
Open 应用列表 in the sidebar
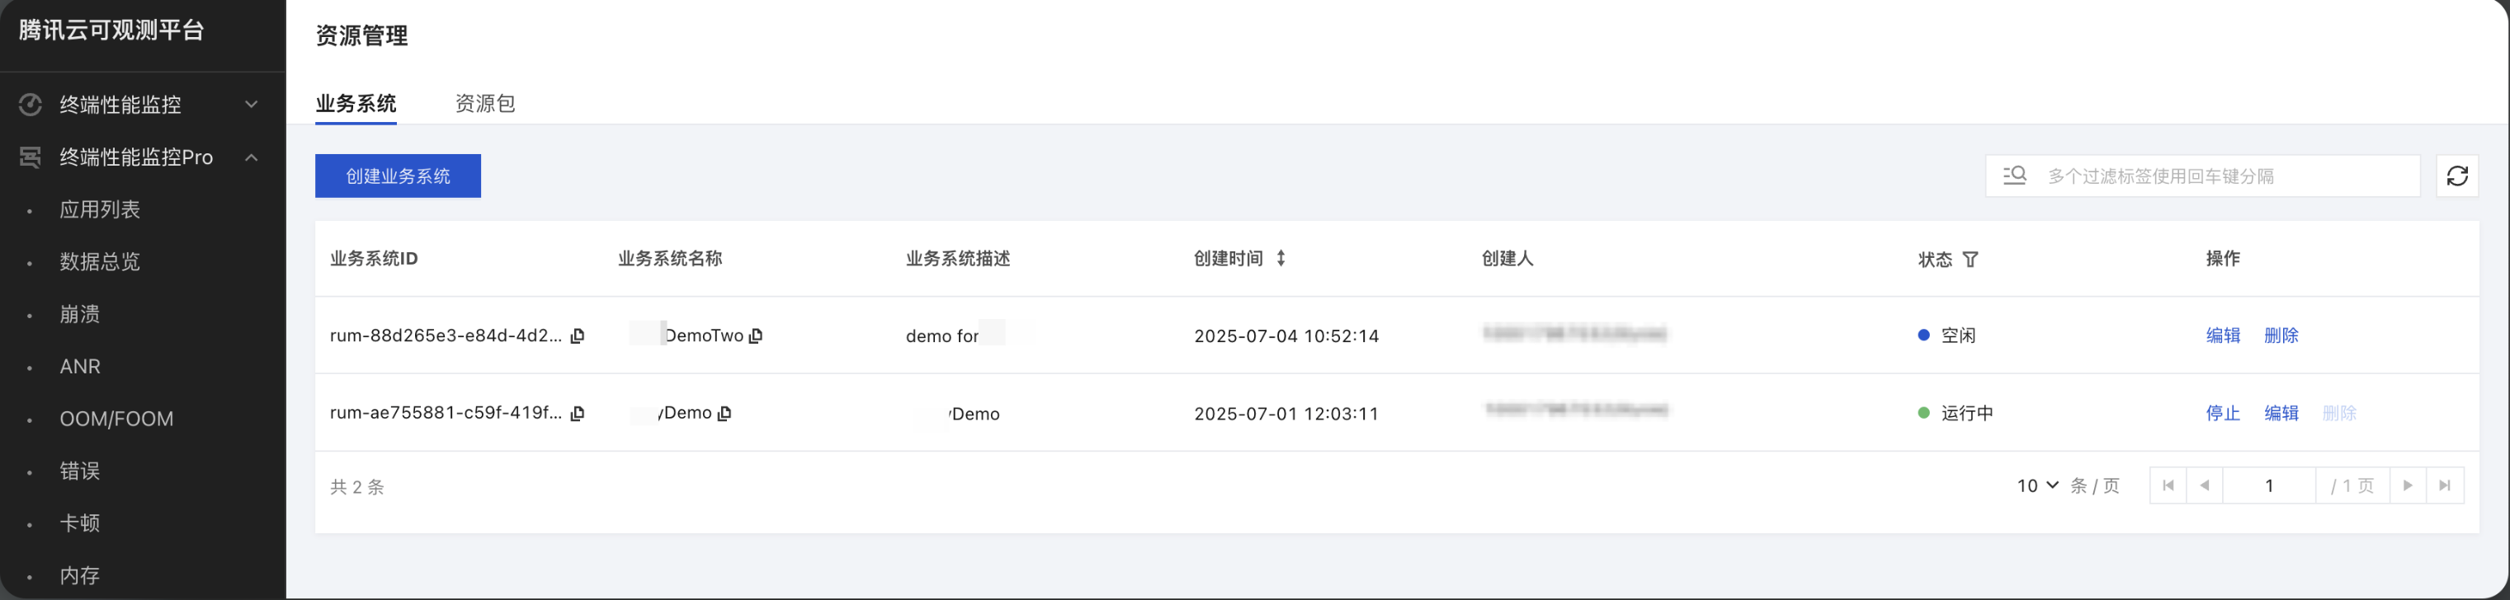point(99,209)
